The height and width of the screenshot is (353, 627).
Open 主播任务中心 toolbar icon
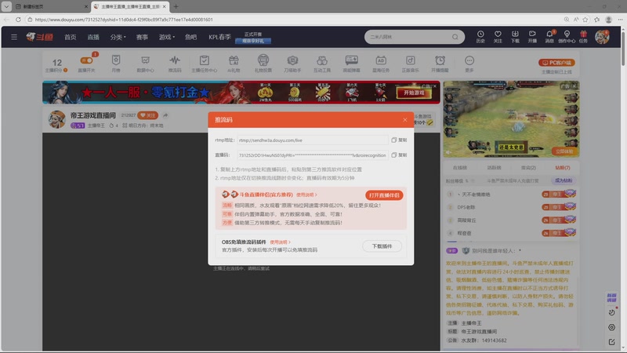[x=204, y=64]
